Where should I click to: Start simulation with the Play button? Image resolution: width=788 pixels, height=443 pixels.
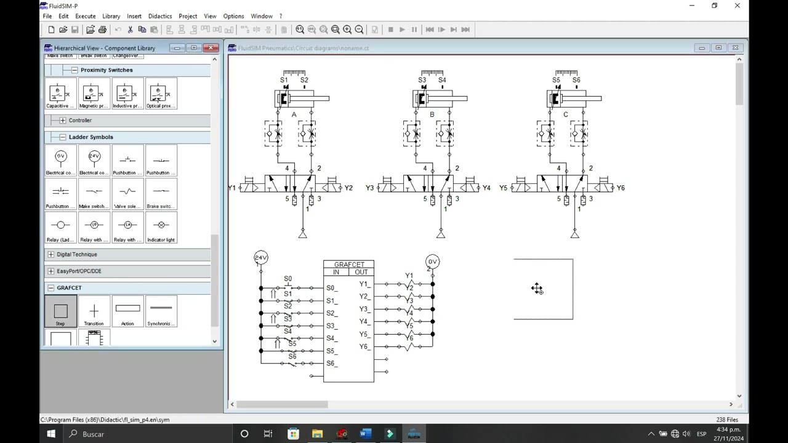point(402,30)
